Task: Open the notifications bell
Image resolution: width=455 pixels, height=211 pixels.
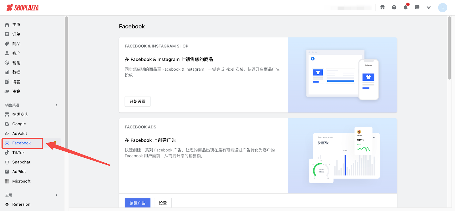Action: tap(406, 7)
